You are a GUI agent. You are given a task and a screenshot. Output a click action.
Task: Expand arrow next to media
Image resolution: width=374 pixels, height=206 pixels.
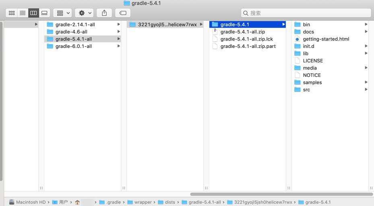point(366,68)
